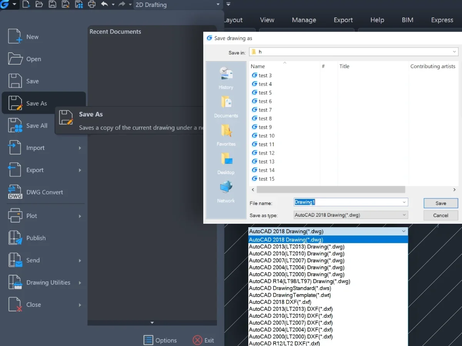Click the Plot printer icon in quick access toolbar

(x=92, y=5)
